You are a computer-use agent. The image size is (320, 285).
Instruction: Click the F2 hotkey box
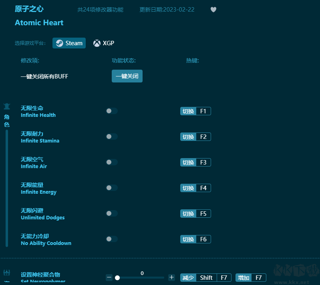tap(195, 136)
